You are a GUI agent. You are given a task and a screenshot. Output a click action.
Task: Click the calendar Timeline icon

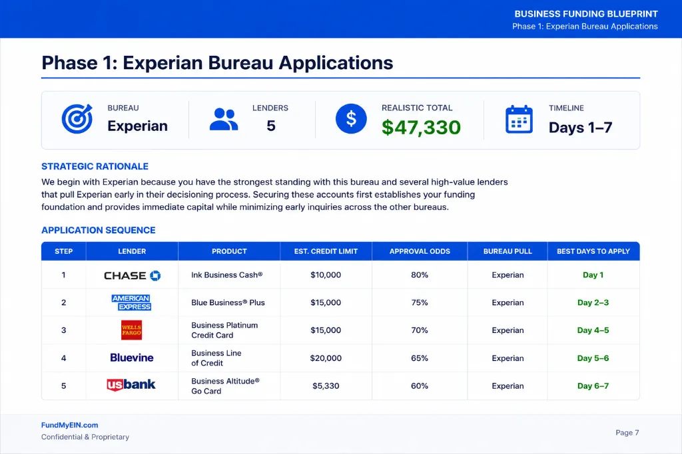pyautogui.click(x=519, y=119)
